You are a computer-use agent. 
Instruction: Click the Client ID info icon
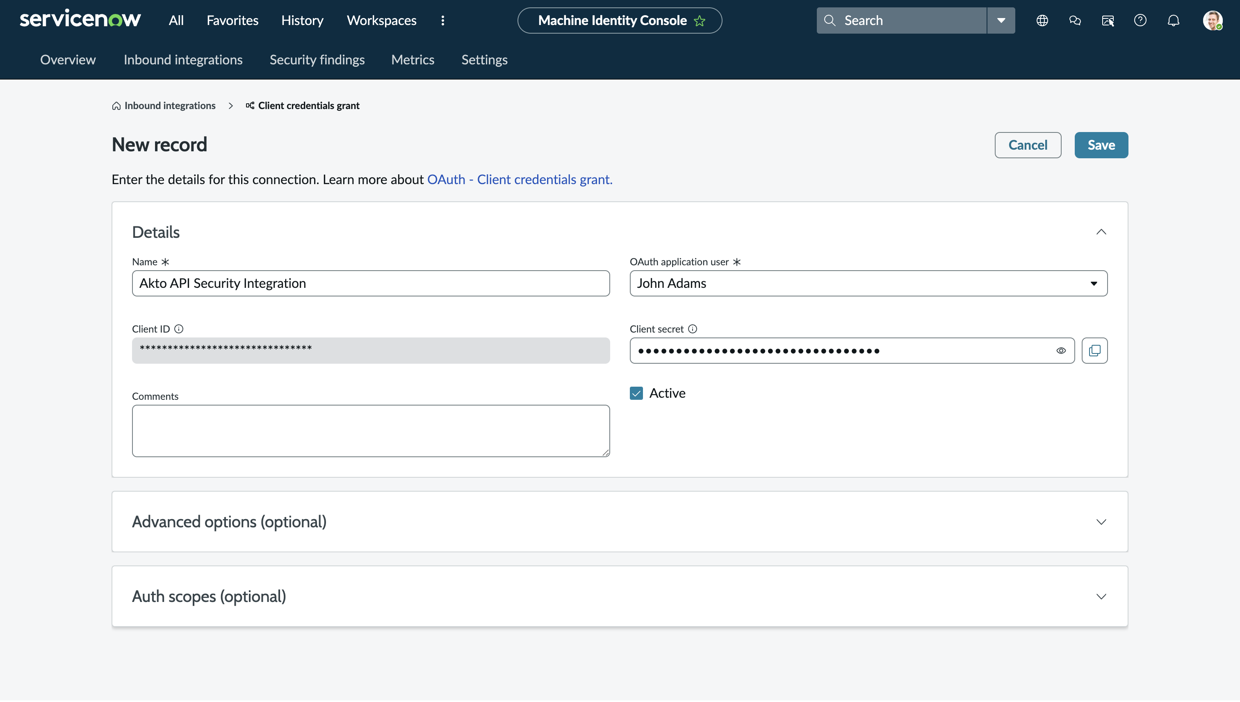(x=179, y=329)
